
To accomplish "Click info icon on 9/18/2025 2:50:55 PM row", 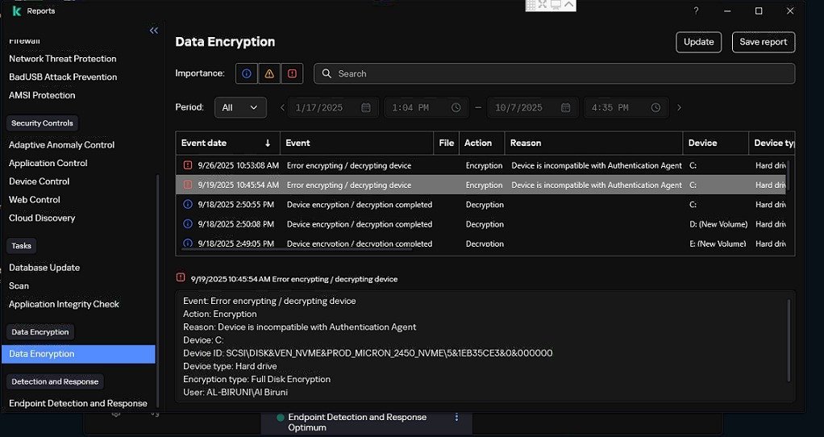I will click(188, 204).
